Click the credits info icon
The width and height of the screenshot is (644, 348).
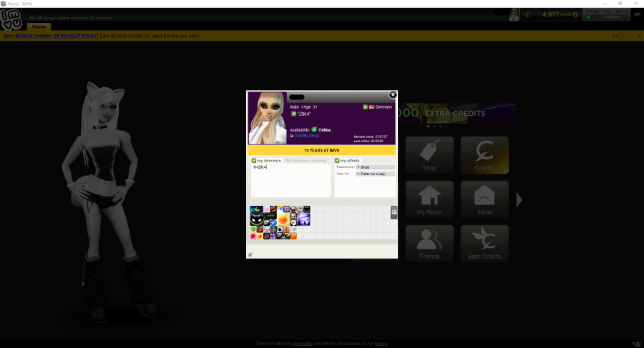pyautogui.click(x=575, y=15)
